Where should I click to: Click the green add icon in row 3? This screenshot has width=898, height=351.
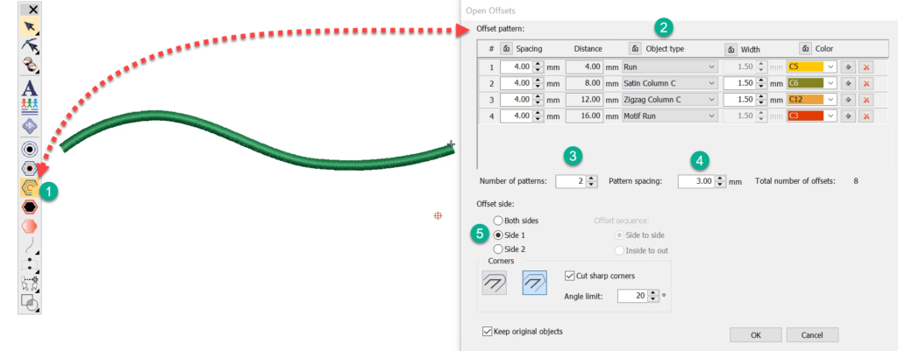tap(848, 100)
